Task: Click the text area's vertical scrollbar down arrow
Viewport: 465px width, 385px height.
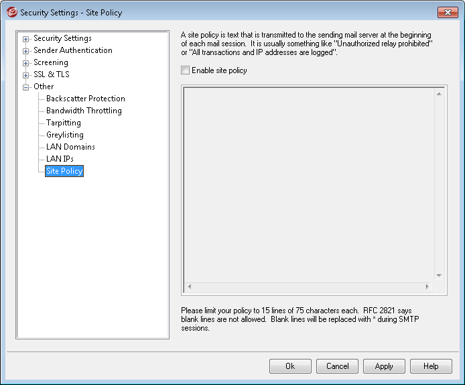Action: pos(439,276)
